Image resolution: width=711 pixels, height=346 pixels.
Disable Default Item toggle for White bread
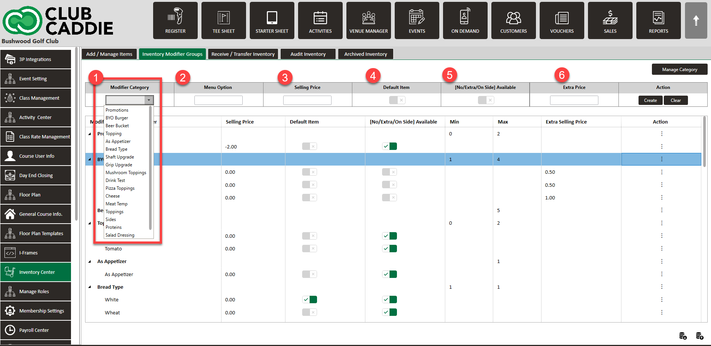310,299
